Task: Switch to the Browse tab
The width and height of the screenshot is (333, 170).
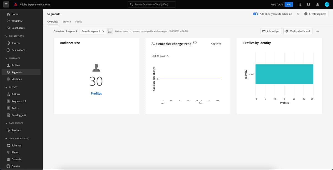Action: point(67,21)
